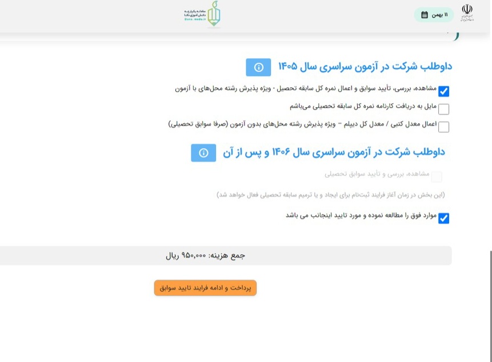492x362 pixels.
Task: Toggle 'موارد فوق را مطالعه نموده' confirmation checkbox
Action: [x=443, y=218]
